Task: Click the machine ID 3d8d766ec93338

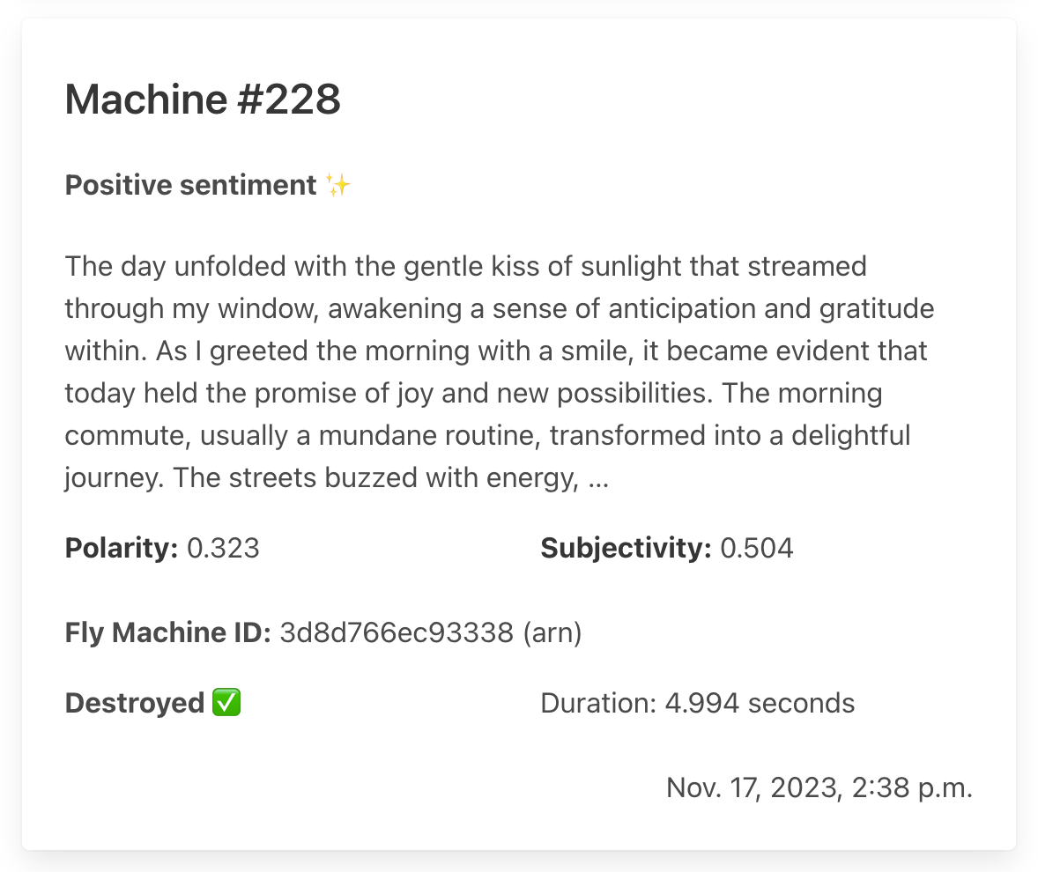Action: tap(397, 632)
